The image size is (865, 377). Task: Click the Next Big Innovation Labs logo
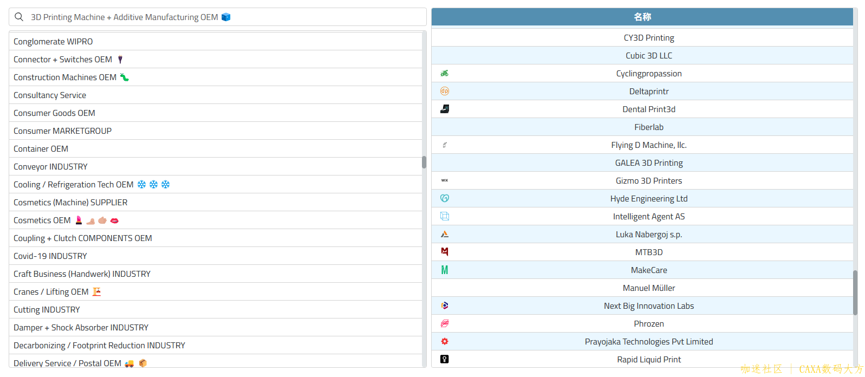click(445, 305)
